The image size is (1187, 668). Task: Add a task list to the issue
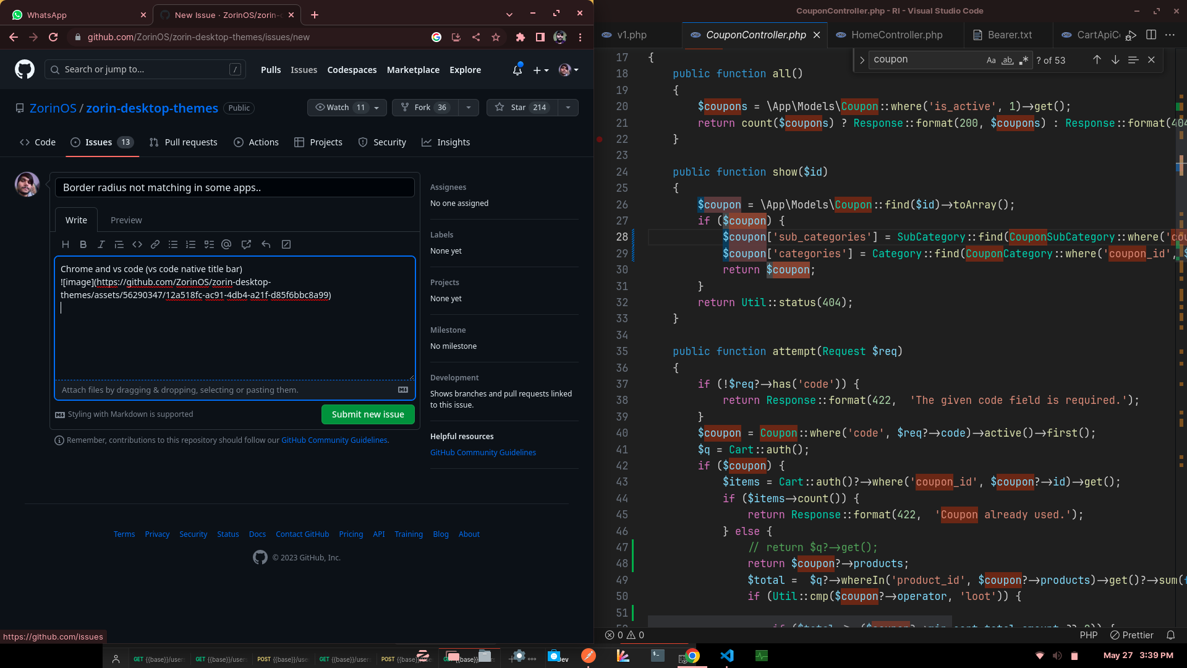tap(209, 244)
